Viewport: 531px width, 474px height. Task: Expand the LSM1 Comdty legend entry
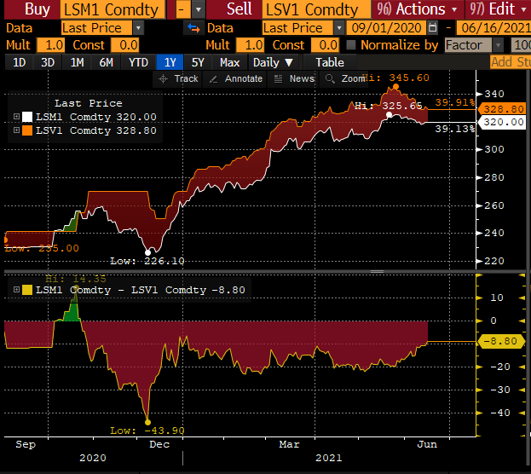pyautogui.click(x=16, y=117)
